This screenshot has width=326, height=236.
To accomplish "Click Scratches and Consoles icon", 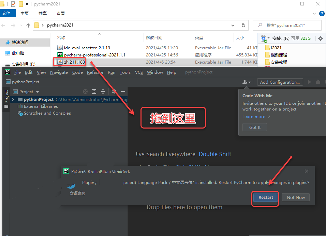I will (20, 113).
